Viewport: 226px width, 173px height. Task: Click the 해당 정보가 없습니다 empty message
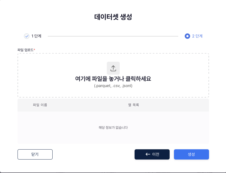pos(113,127)
